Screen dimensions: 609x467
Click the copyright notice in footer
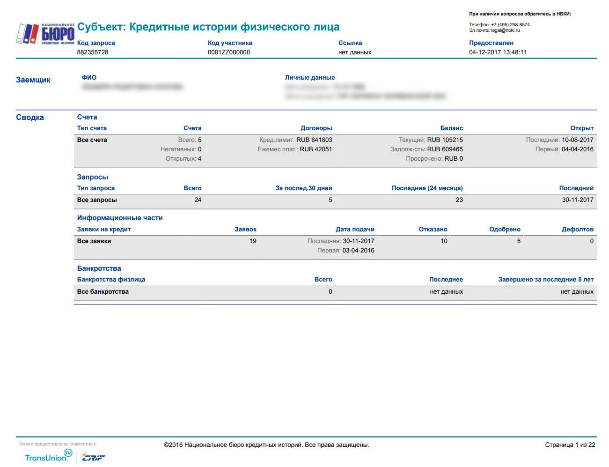266,445
